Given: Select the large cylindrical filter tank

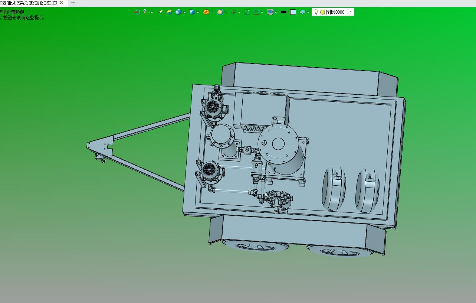Looking at the screenshot, I should [280, 149].
